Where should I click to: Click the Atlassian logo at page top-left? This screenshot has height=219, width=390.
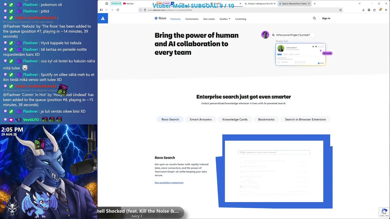[x=103, y=18]
